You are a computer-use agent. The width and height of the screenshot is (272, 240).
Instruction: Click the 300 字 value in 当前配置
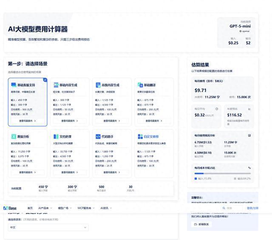72,187
